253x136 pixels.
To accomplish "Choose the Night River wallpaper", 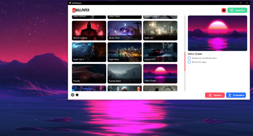I will (124, 52).
